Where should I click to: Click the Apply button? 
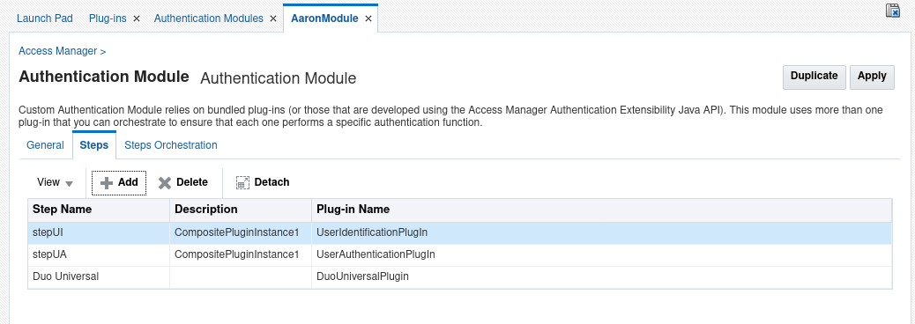pyautogui.click(x=872, y=77)
